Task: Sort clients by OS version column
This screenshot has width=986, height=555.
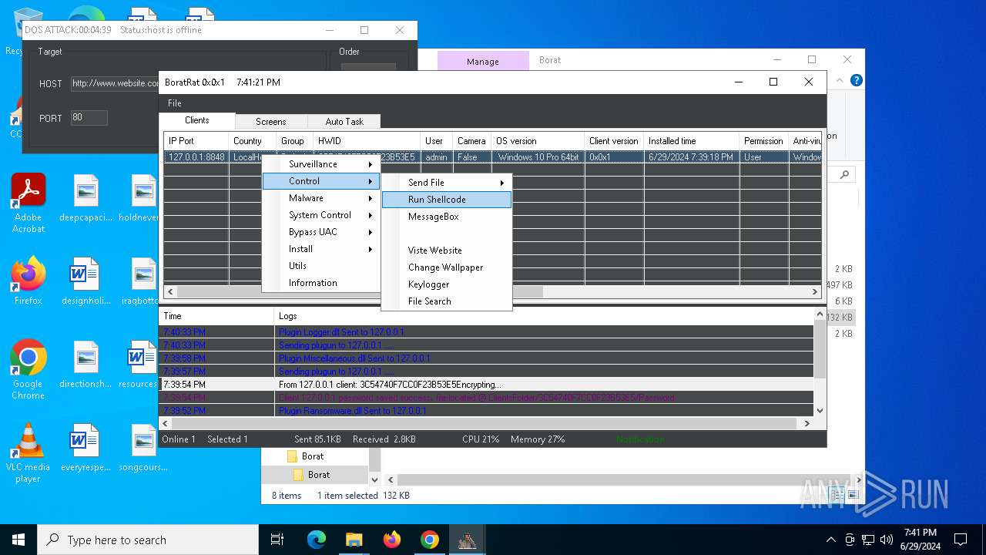Action: [x=538, y=141]
